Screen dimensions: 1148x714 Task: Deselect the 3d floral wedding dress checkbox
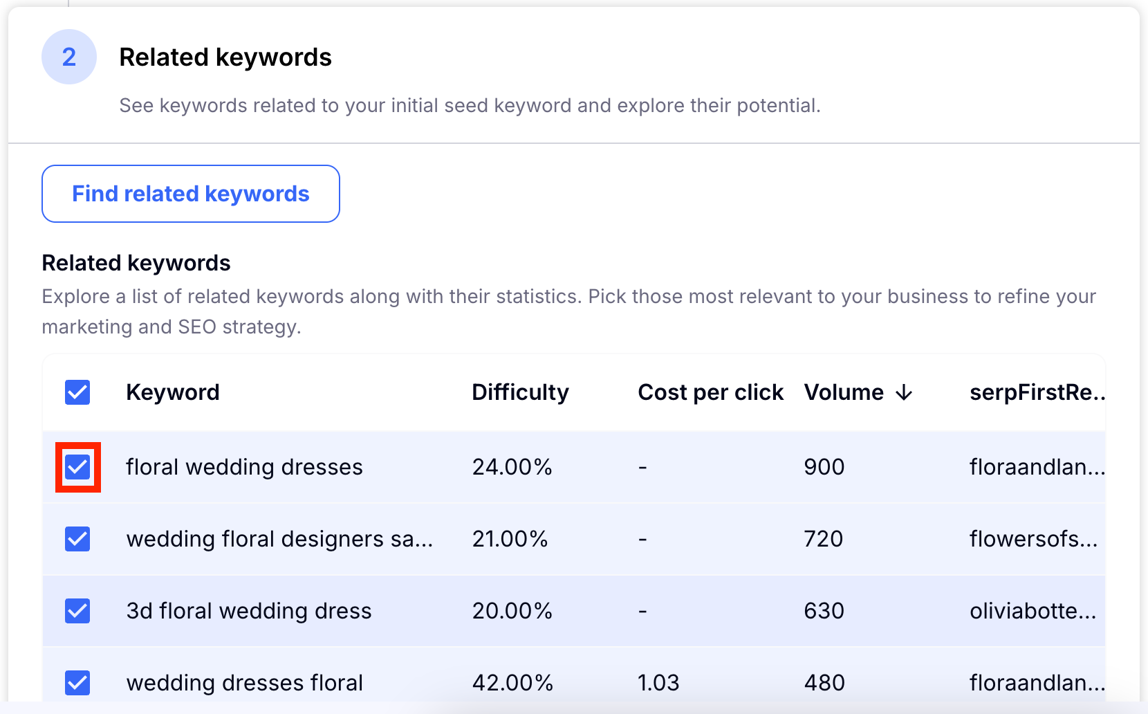coord(77,611)
